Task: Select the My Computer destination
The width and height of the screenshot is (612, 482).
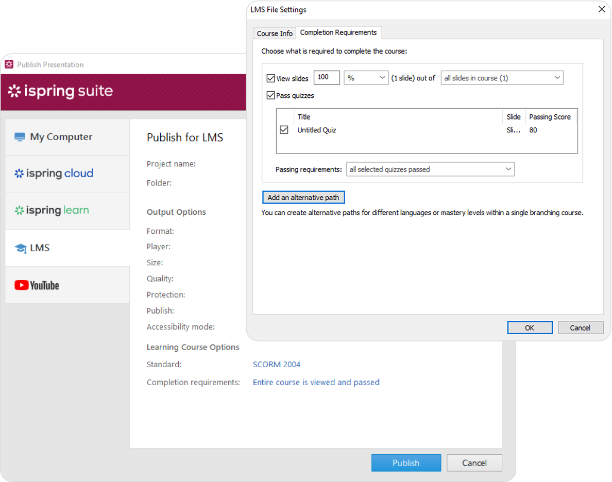Action: point(67,137)
